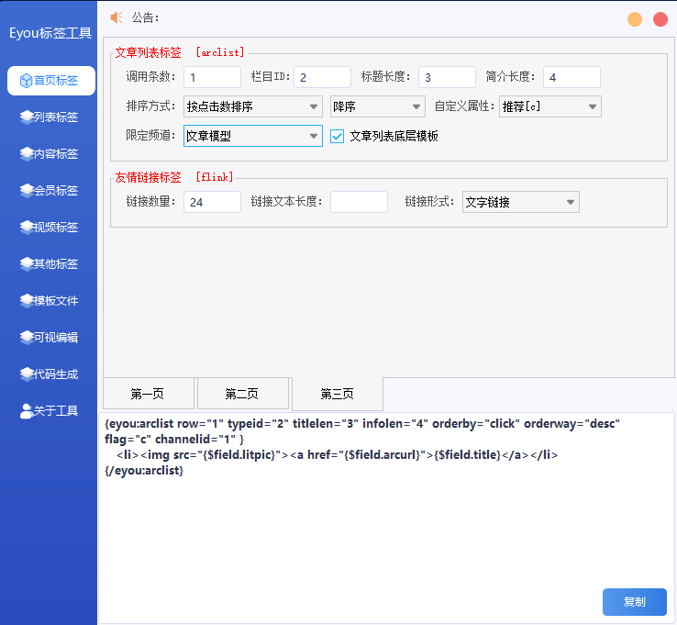Open the 列表标签 sidebar page
Image resolution: width=677 pixels, height=625 pixels.
(x=51, y=117)
